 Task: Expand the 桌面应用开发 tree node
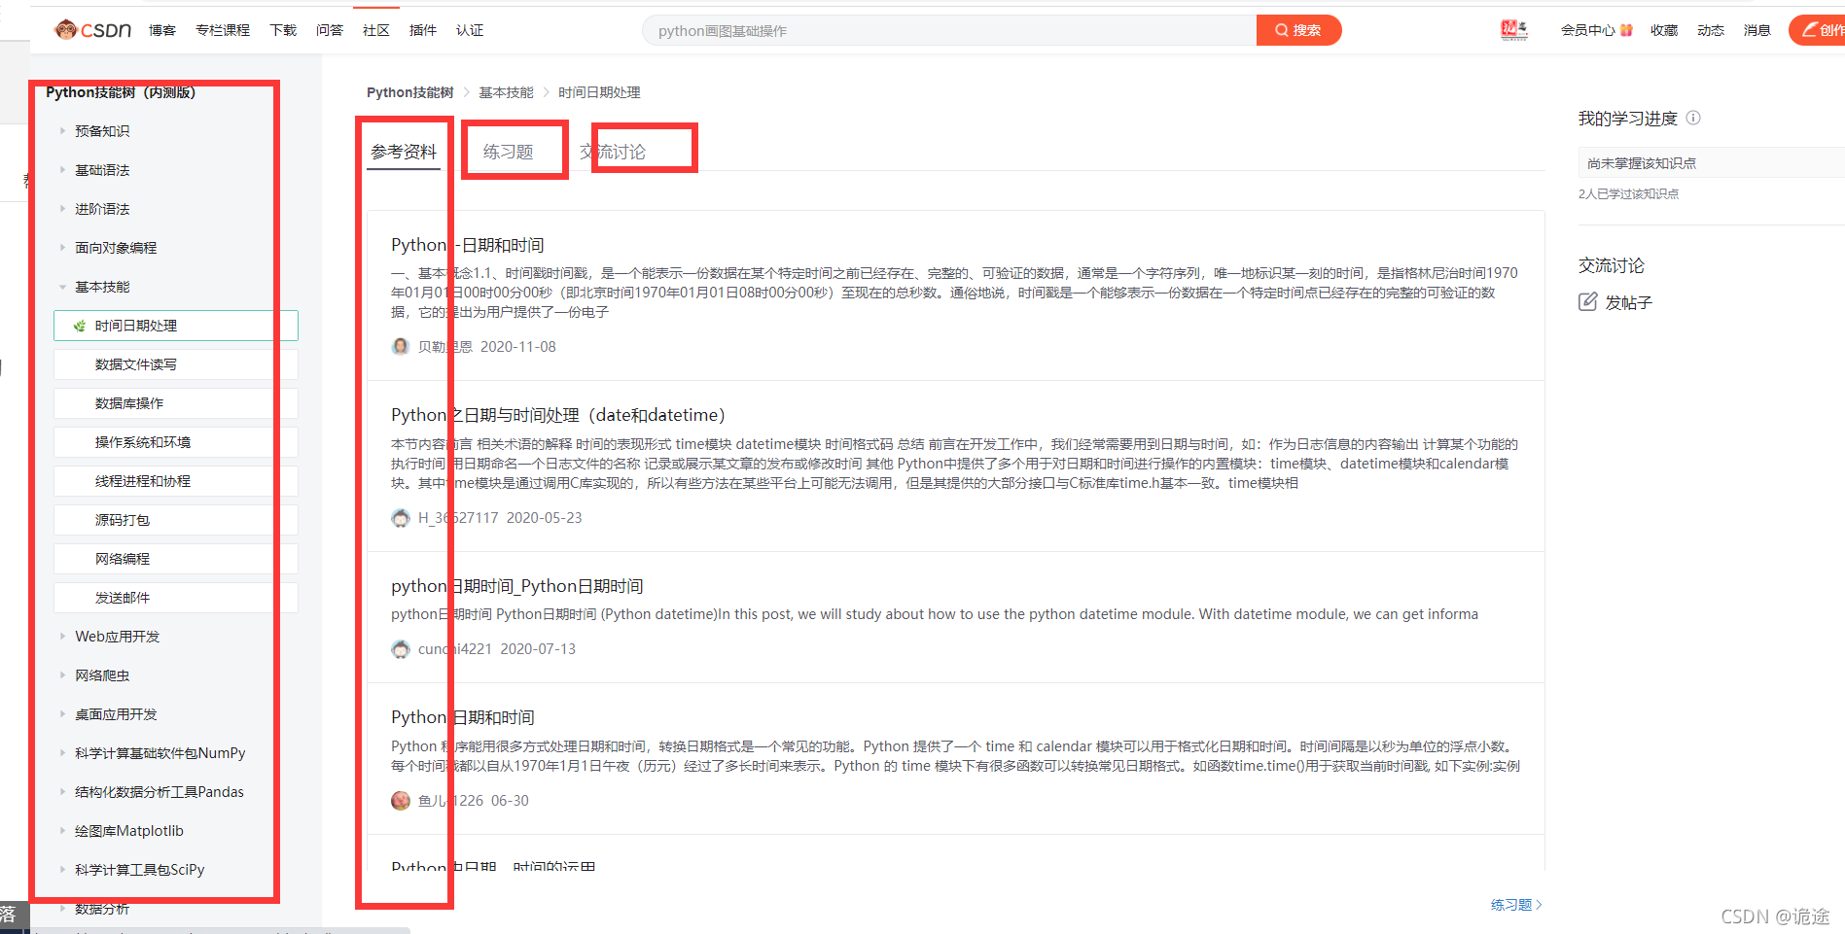pos(62,713)
